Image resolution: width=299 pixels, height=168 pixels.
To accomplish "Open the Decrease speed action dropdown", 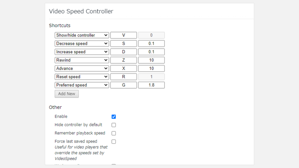I will [x=82, y=44].
